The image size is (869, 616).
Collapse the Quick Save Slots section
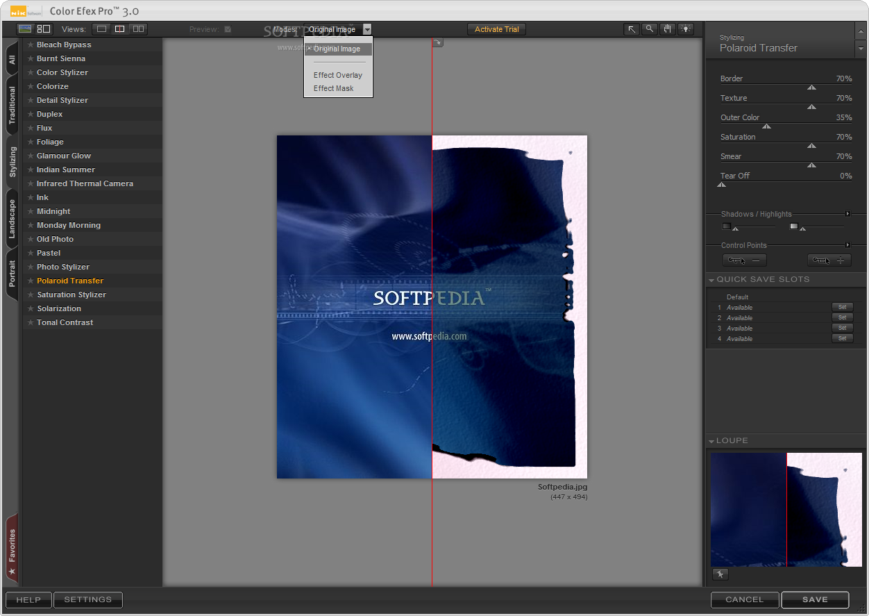coord(711,280)
